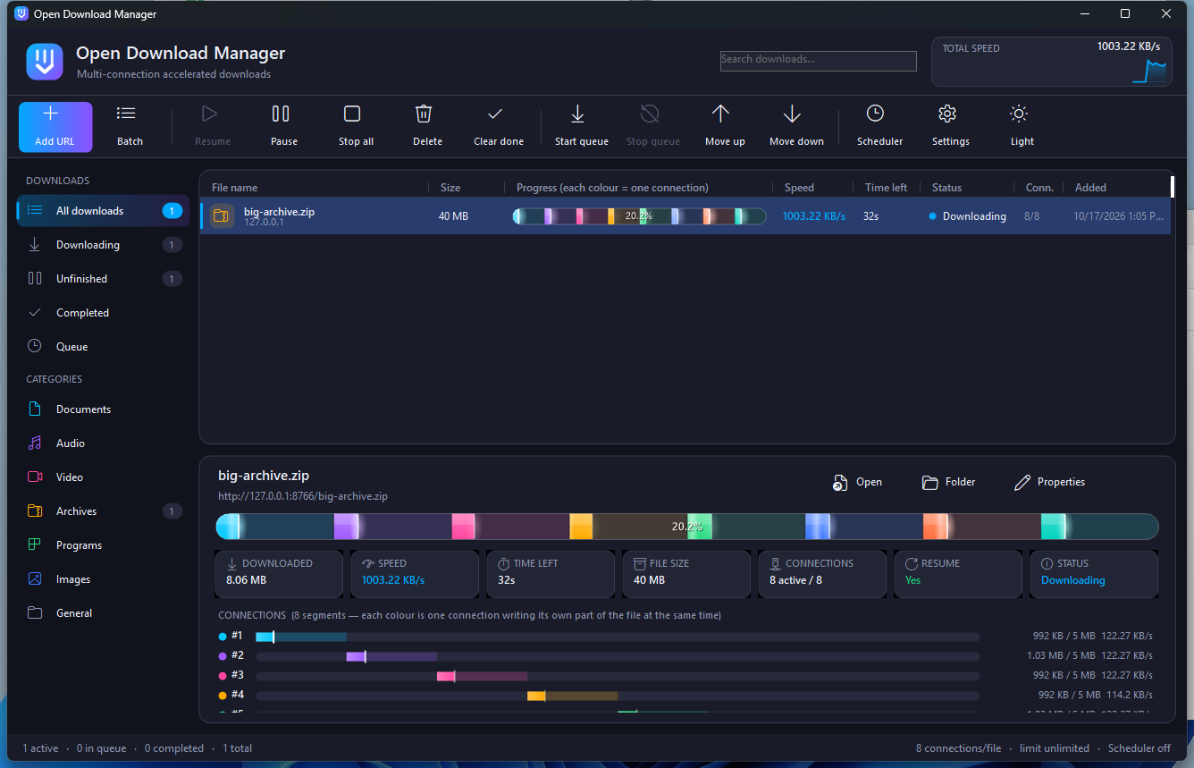Viewport: 1194px width, 768px height.
Task: Move the download up
Action: 725,127
